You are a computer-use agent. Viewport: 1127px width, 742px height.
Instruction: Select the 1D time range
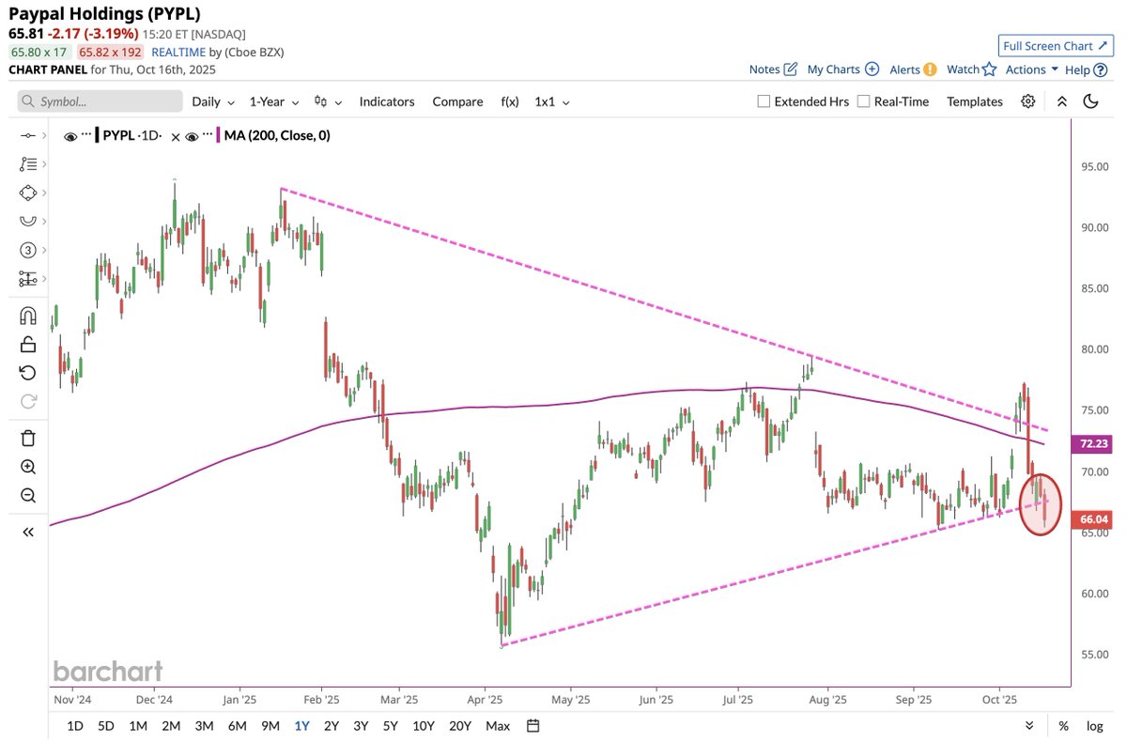[75, 725]
